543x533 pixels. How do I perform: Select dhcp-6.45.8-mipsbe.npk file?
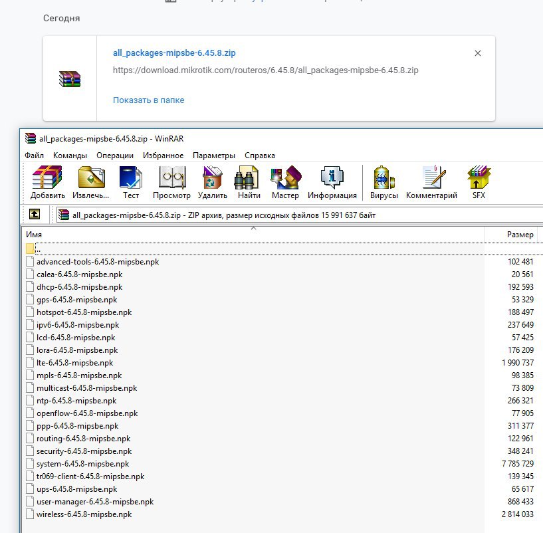(80, 286)
